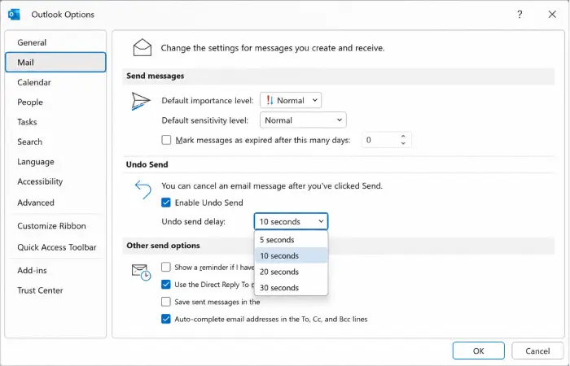This screenshot has height=366, width=570.
Task: Open Trust Center category
Action: pyautogui.click(x=55, y=290)
